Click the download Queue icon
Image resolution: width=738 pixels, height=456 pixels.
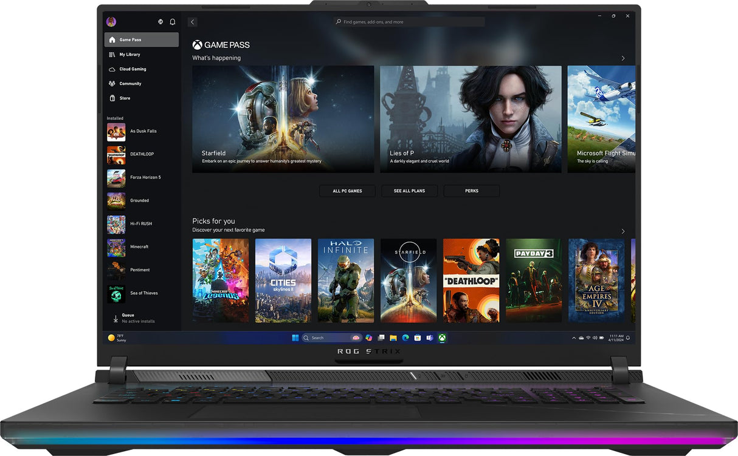[116, 318]
